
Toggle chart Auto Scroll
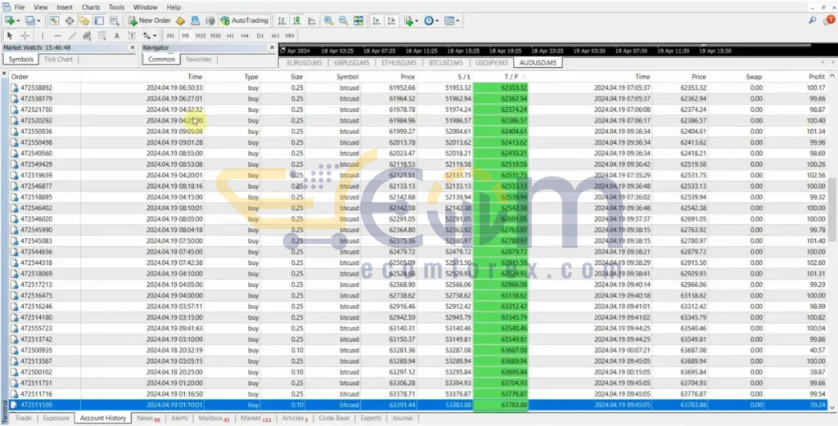(376, 20)
